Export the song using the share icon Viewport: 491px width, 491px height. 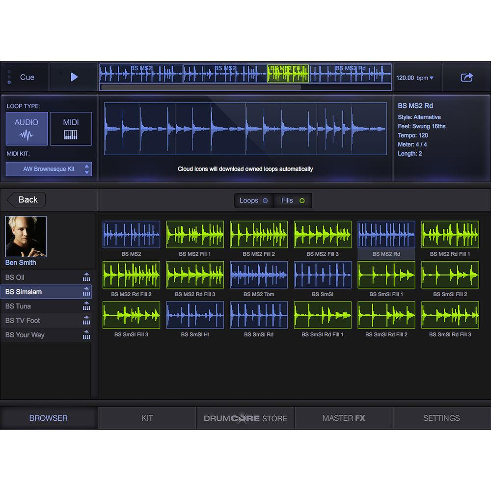[x=467, y=77]
